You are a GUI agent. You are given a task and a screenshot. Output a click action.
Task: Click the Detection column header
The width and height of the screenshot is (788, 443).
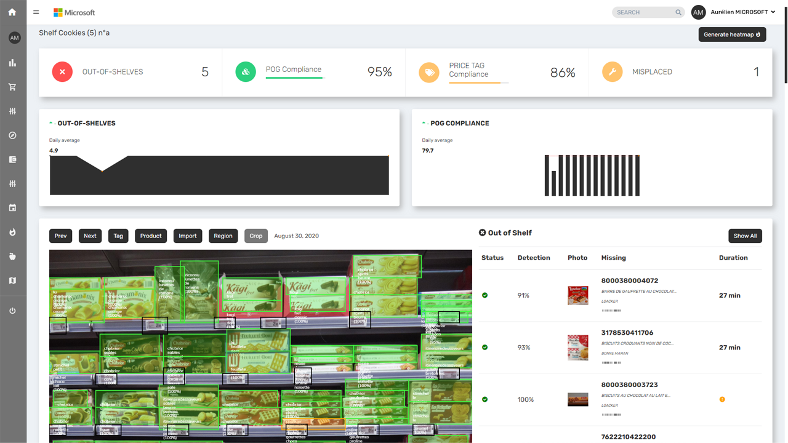pos(534,258)
